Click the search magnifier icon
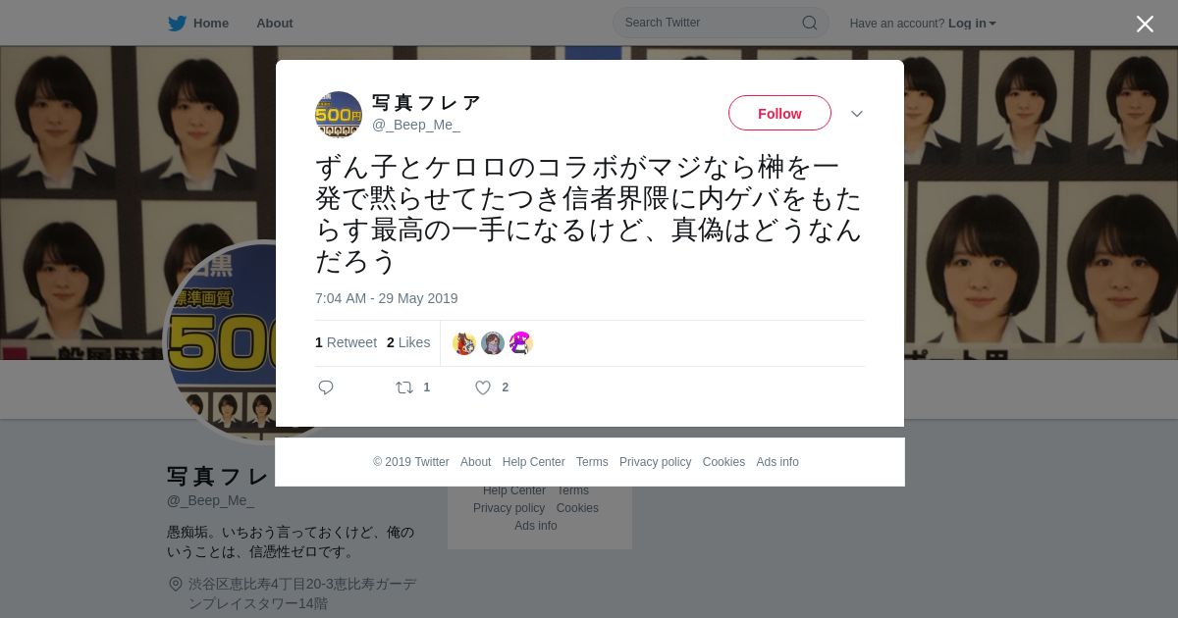 809,23
